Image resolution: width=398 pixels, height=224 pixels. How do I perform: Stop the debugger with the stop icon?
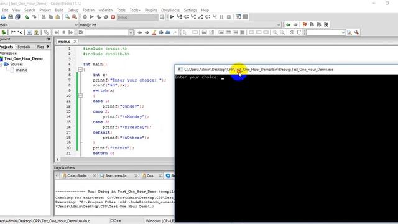pos(229,17)
